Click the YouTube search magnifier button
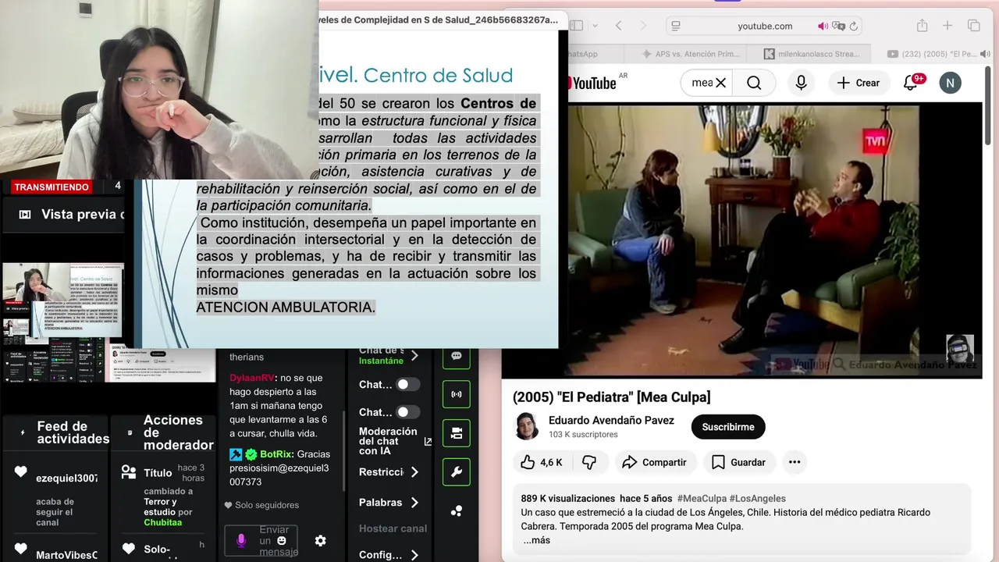 (x=754, y=83)
